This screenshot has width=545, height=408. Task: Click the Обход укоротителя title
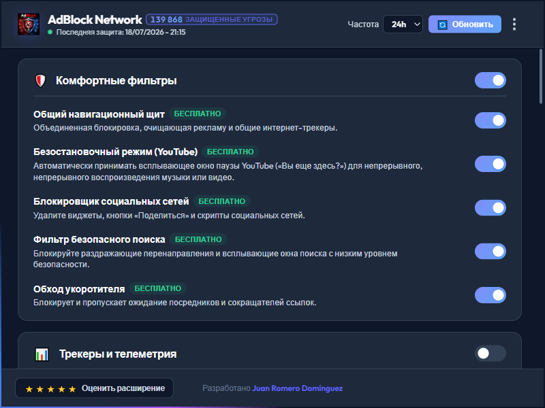coord(79,289)
